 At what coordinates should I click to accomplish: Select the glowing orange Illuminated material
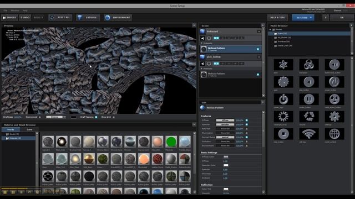pyautogui.click(x=144, y=159)
